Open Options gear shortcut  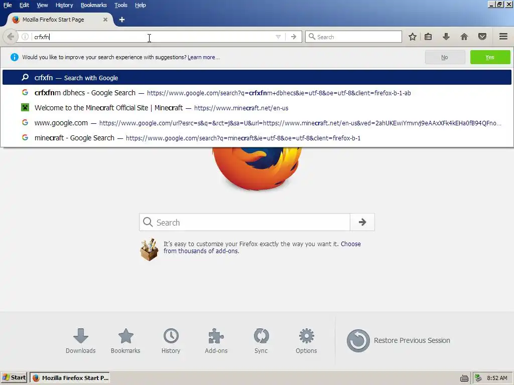pos(306,341)
